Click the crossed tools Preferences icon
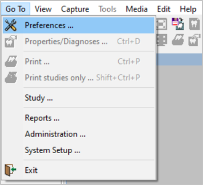The width and height of the screenshot is (203, 185). click(x=11, y=25)
